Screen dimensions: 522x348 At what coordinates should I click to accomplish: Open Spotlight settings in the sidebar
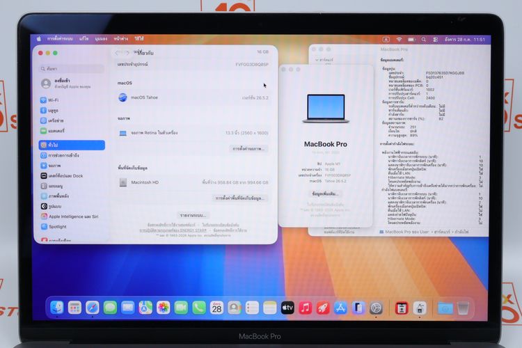point(54,227)
